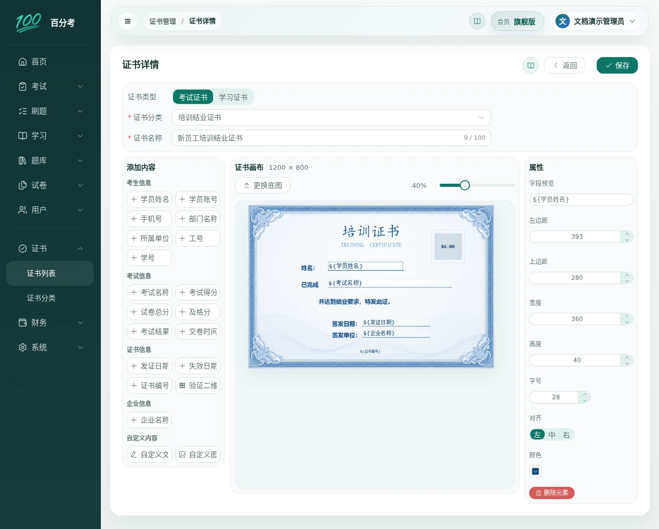This screenshot has width=659, height=529.
Task: Open the book icon in top header
Action: [477, 21]
